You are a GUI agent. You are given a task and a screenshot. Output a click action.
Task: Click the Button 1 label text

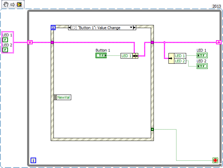click(x=103, y=50)
